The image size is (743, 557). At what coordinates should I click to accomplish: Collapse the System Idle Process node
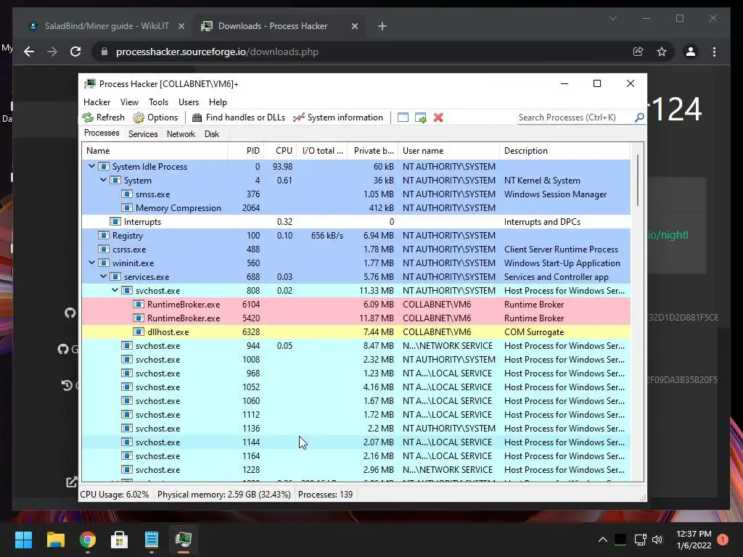click(91, 166)
